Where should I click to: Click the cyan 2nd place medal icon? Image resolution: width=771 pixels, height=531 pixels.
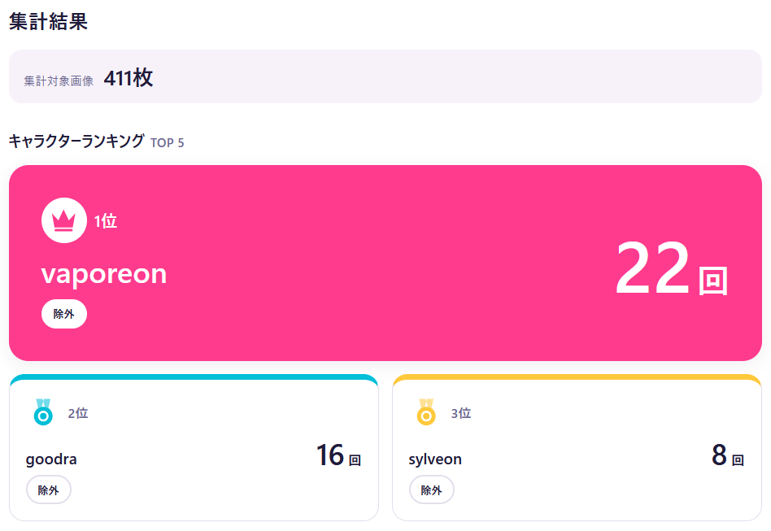(x=43, y=412)
